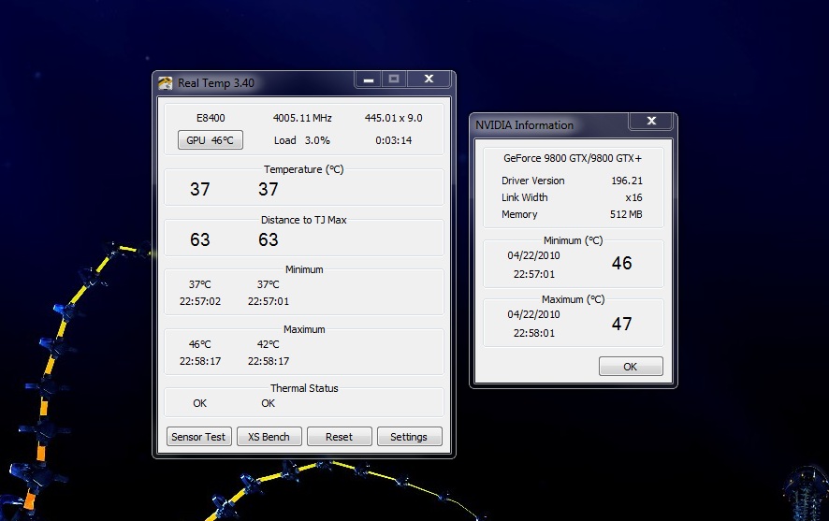
Task: Click the Real Temp 3.40 title text
Action: pyautogui.click(x=216, y=83)
